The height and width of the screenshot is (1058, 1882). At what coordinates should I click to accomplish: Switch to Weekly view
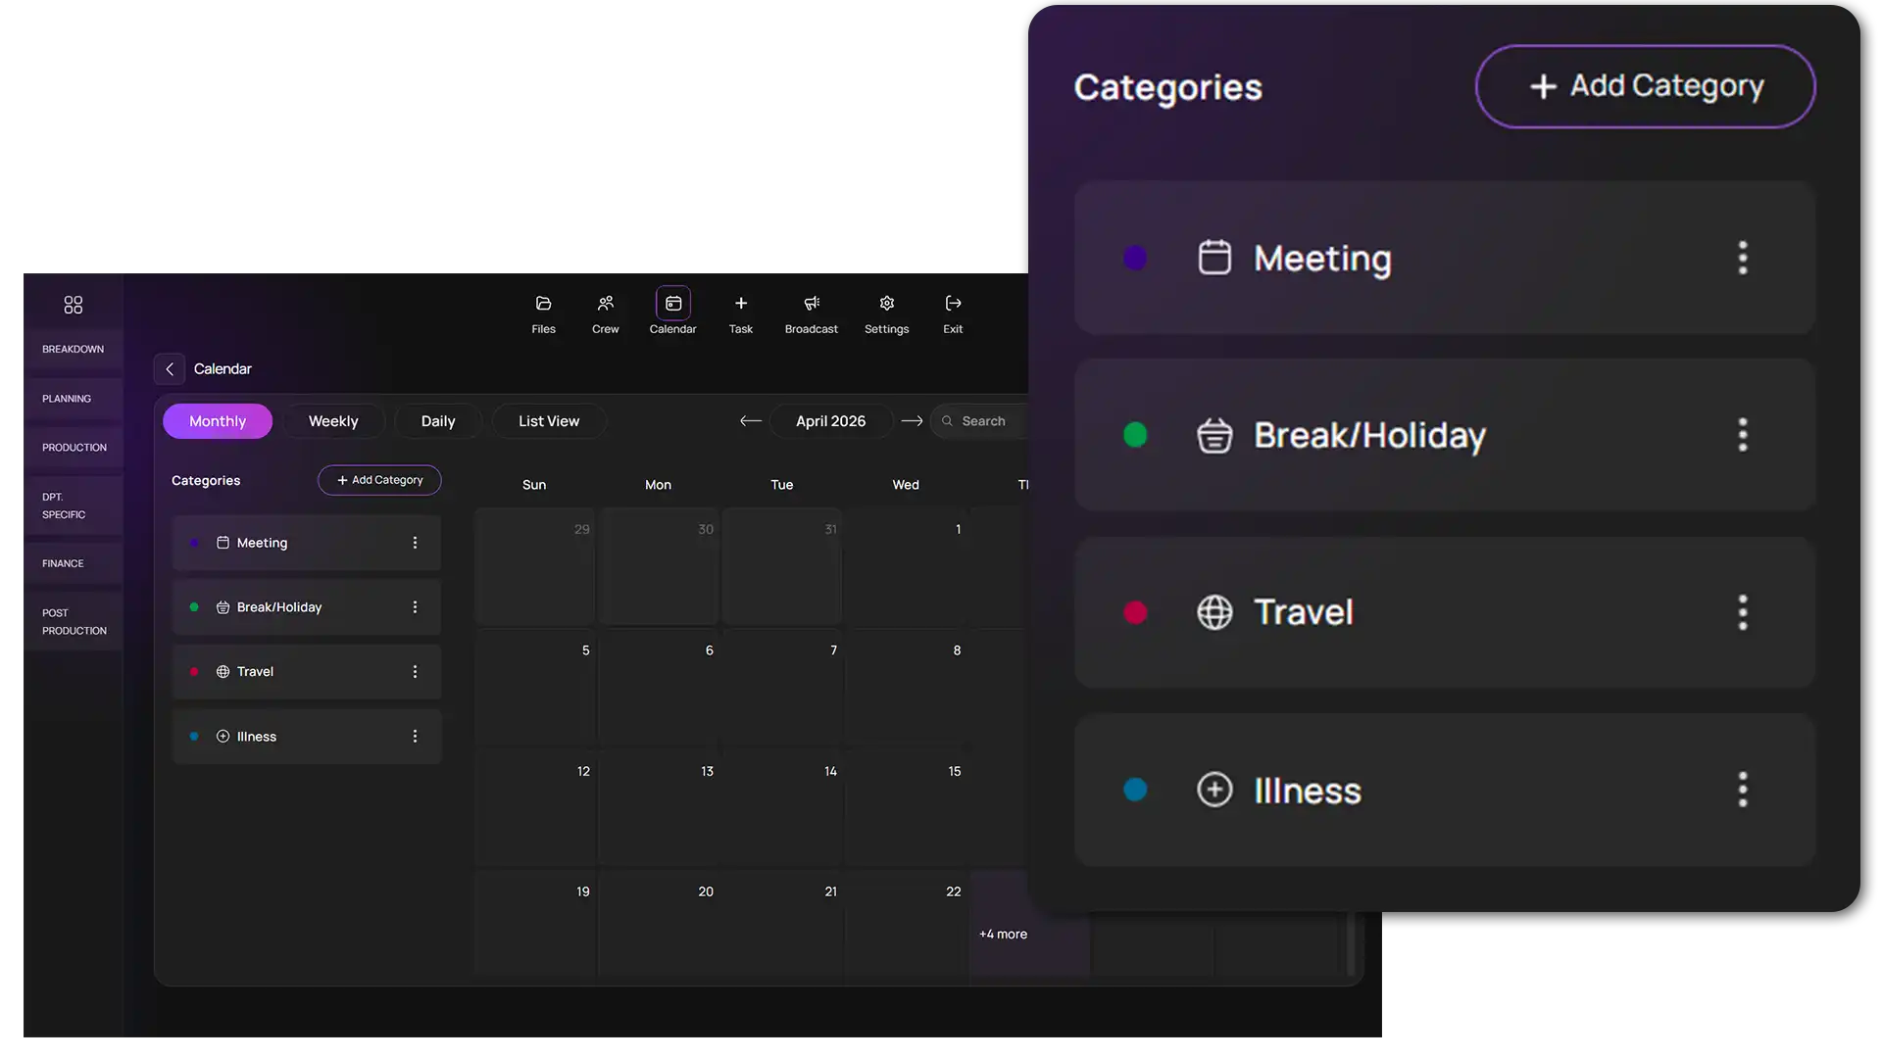click(333, 421)
